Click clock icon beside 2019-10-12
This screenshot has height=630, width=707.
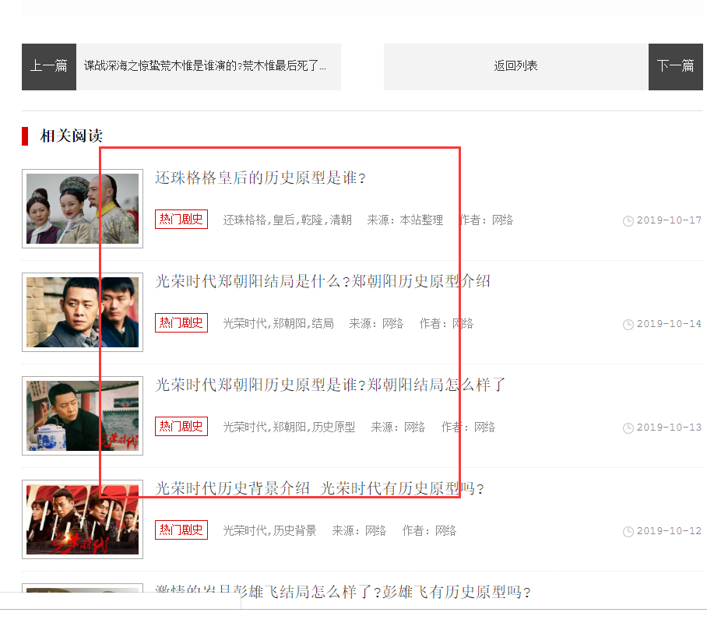pos(628,532)
